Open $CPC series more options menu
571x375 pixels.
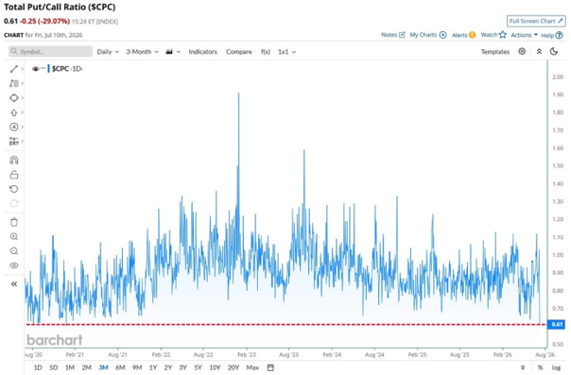pyautogui.click(x=43, y=68)
